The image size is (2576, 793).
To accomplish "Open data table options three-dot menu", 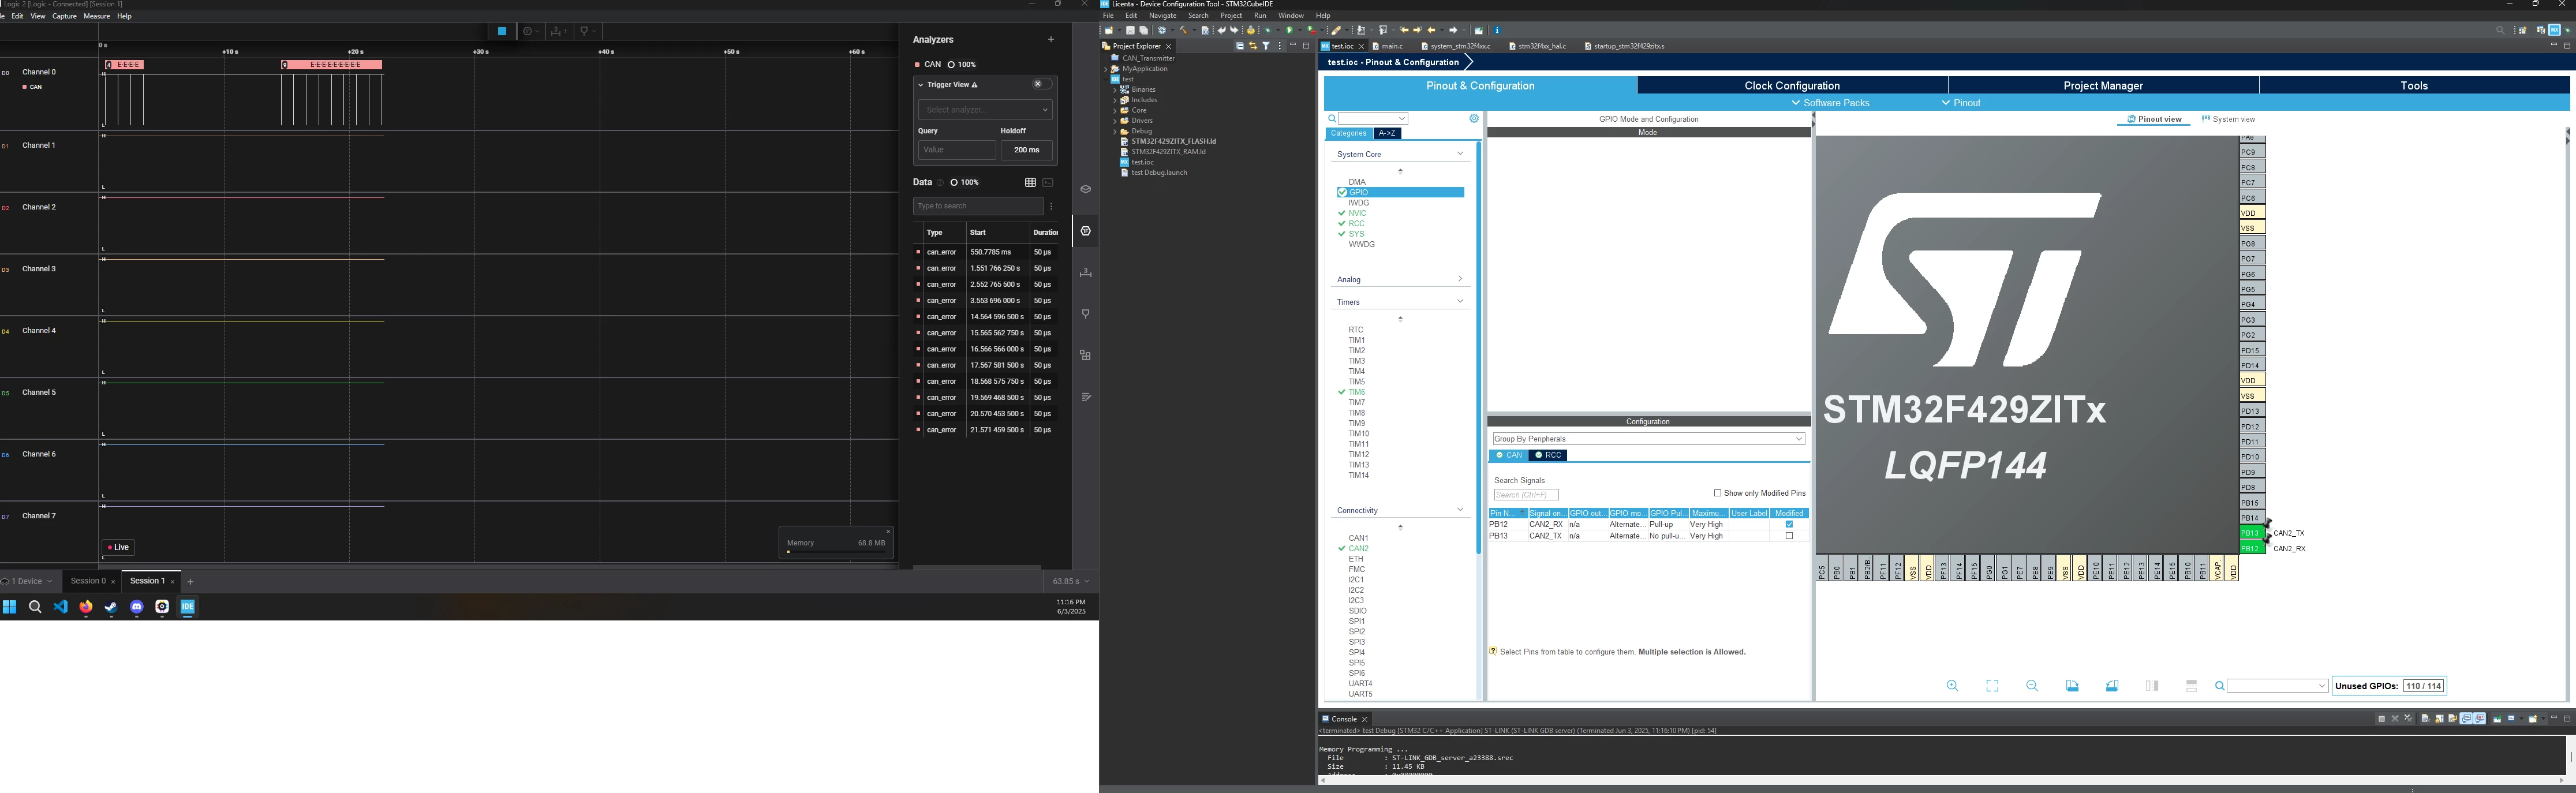I will point(1051,206).
